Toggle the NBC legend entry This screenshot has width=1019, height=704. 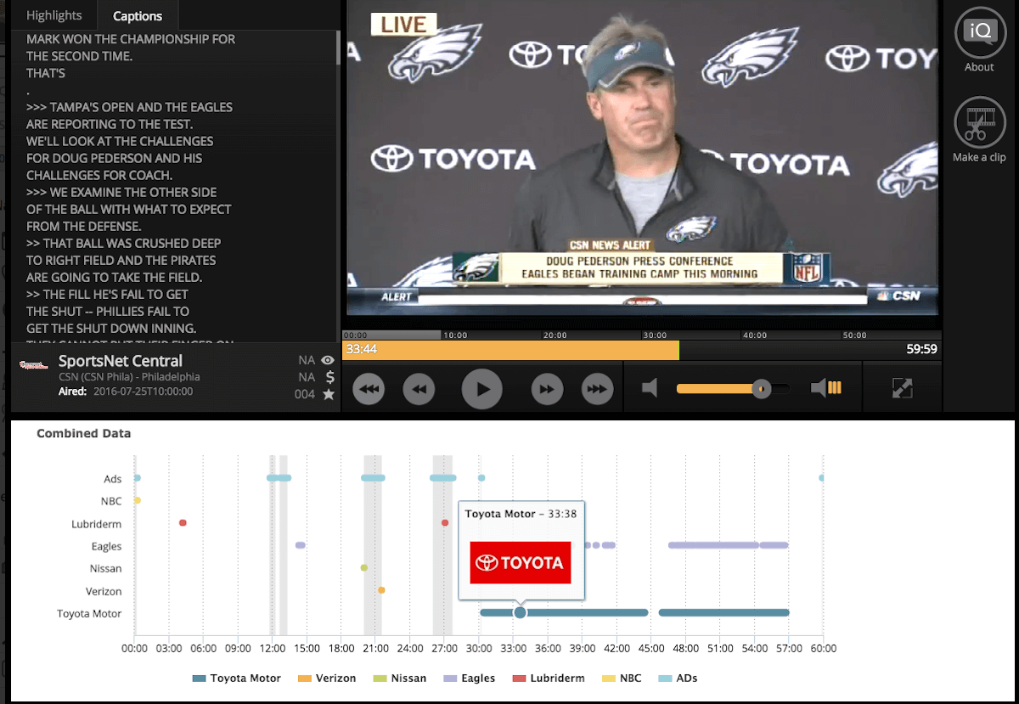(x=622, y=679)
